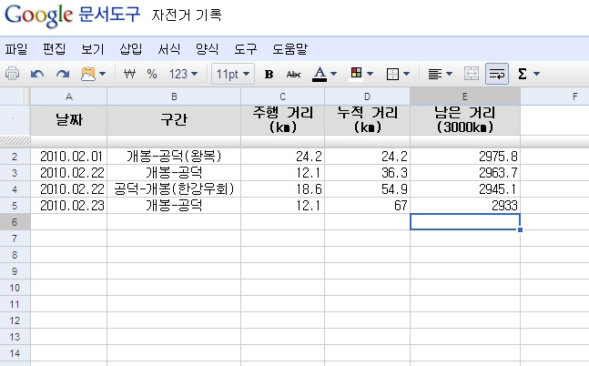Viewport: 589px width, 366px height.
Task: Select the cell with value 2975.8
Action: [465, 157]
